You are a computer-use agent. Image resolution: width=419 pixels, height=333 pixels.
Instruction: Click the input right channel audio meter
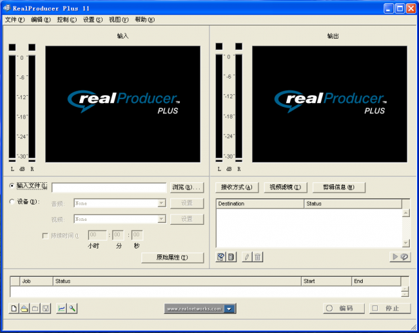pos(32,107)
